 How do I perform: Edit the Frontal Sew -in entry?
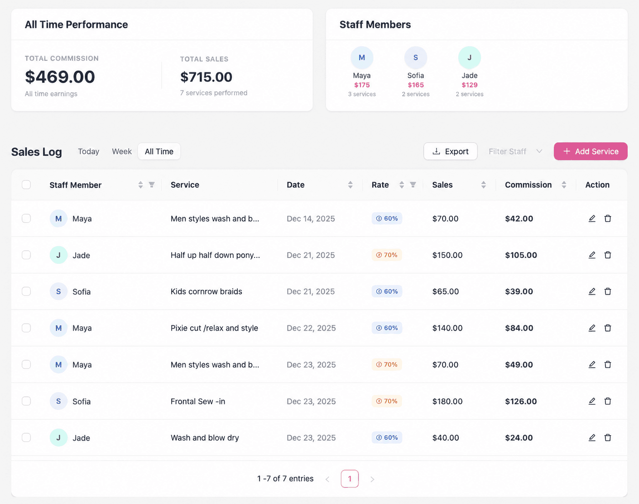(x=592, y=401)
